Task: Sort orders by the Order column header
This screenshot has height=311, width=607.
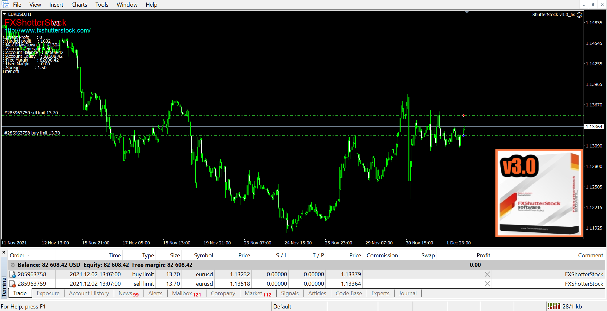Action: [x=17, y=255]
